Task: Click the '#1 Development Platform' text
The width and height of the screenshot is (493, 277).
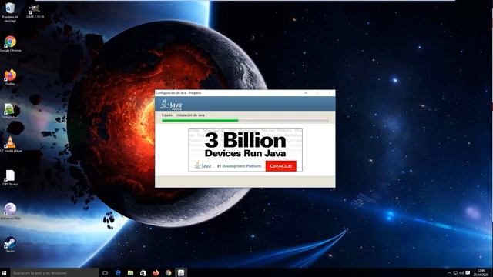Action: pos(239,166)
